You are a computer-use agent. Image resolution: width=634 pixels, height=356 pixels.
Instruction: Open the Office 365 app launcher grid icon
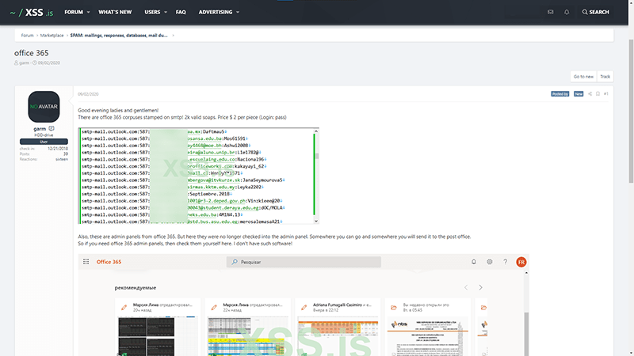tap(86, 262)
